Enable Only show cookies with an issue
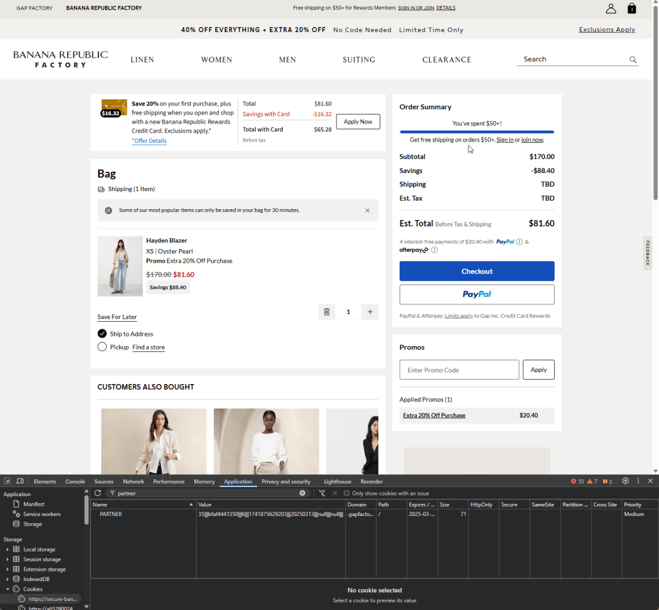The width and height of the screenshot is (659, 610). pyautogui.click(x=347, y=493)
